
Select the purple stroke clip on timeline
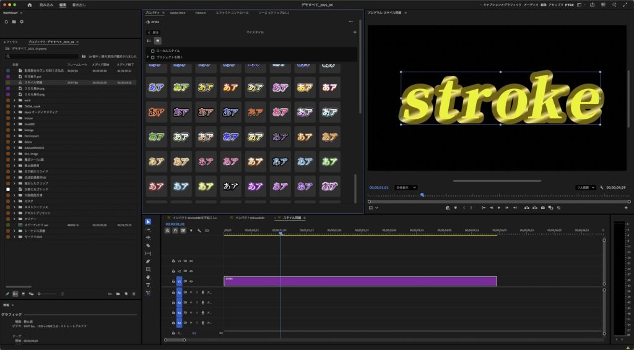click(x=360, y=281)
